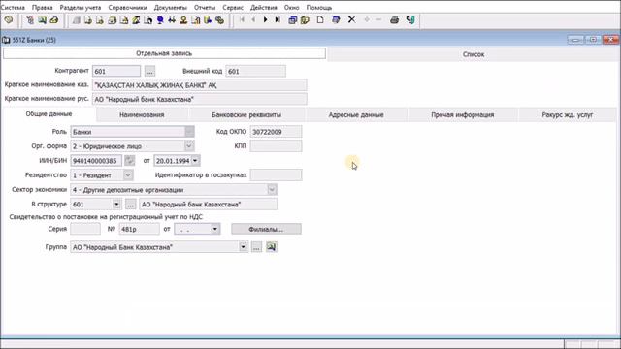Screen dimensions: 621x349
Task: Click the green icon at end of Группа row
Action: pyautogui.click(x=272, y=247)
